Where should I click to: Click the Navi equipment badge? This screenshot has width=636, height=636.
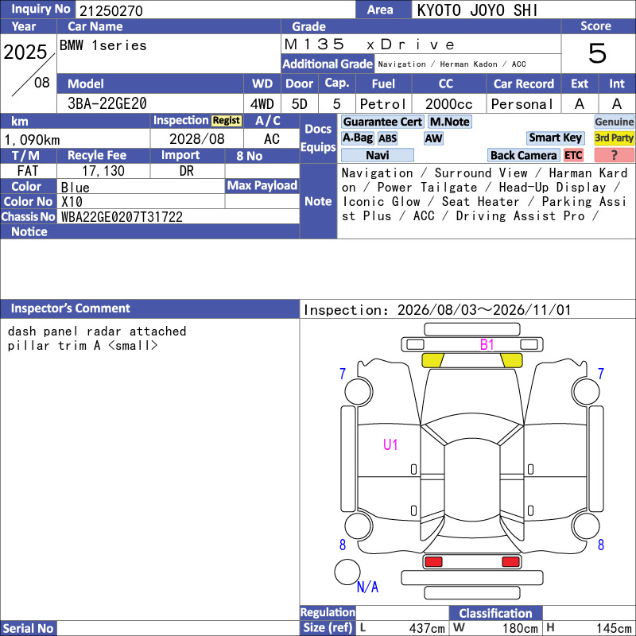click(377, 155)
